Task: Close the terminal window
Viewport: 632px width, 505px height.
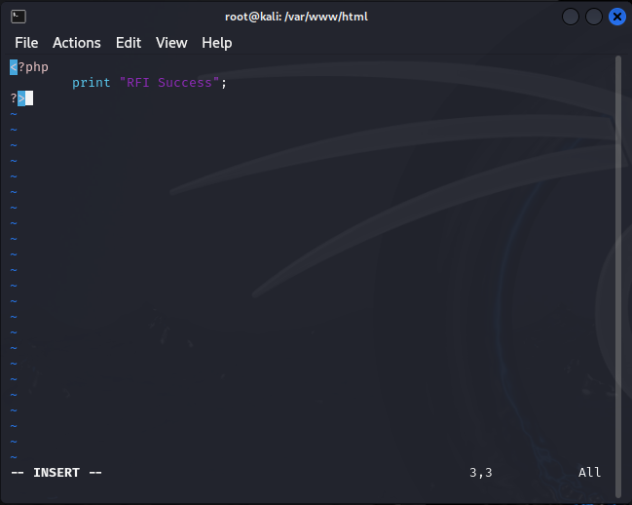Action: point(616,17)
